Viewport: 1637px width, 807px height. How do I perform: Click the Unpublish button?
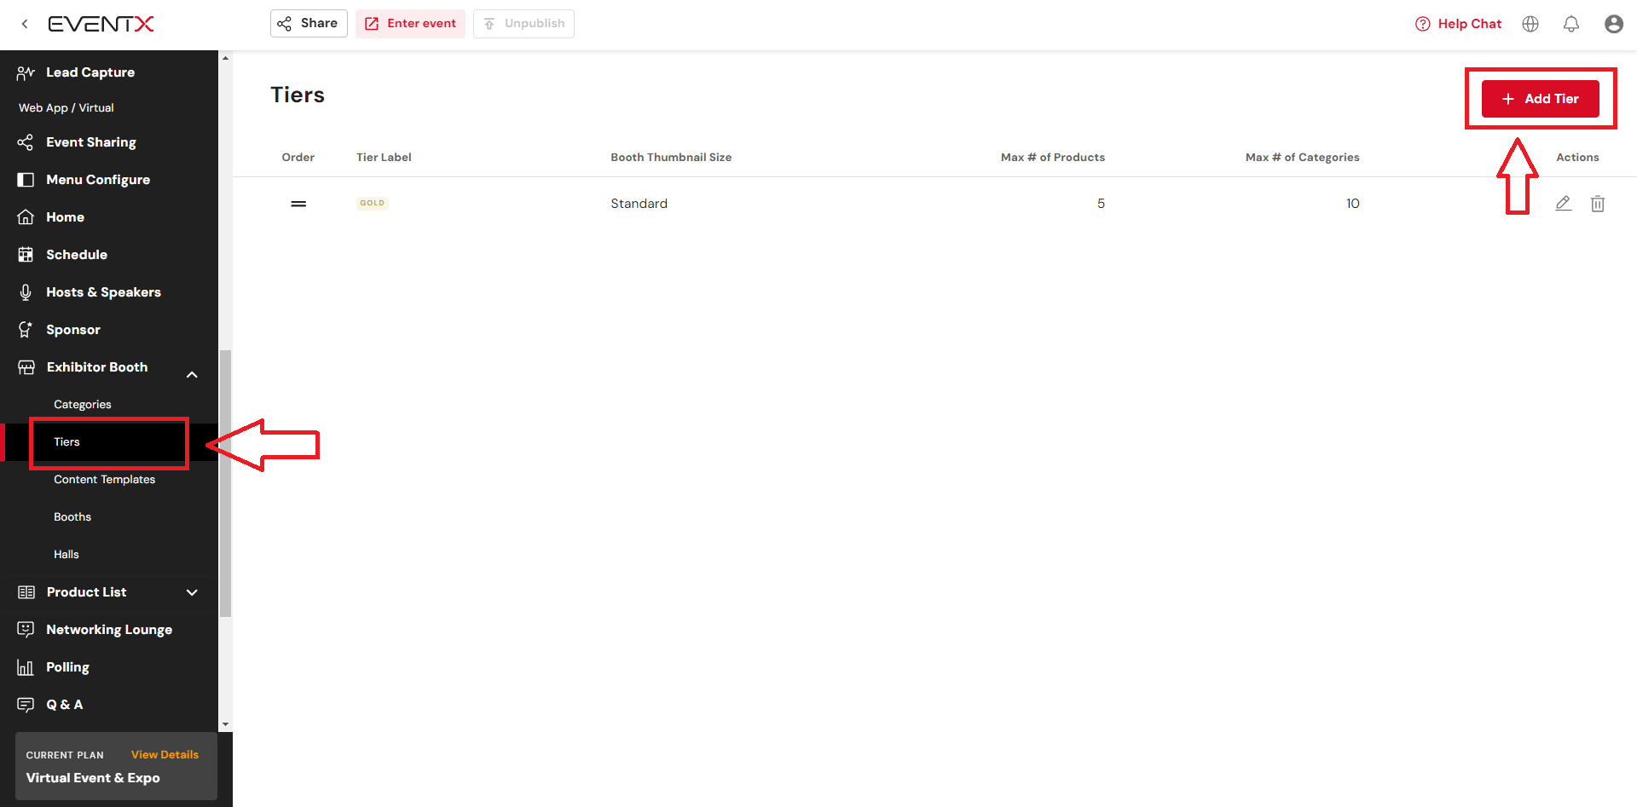pyautogui.click(x=523, y=24)
